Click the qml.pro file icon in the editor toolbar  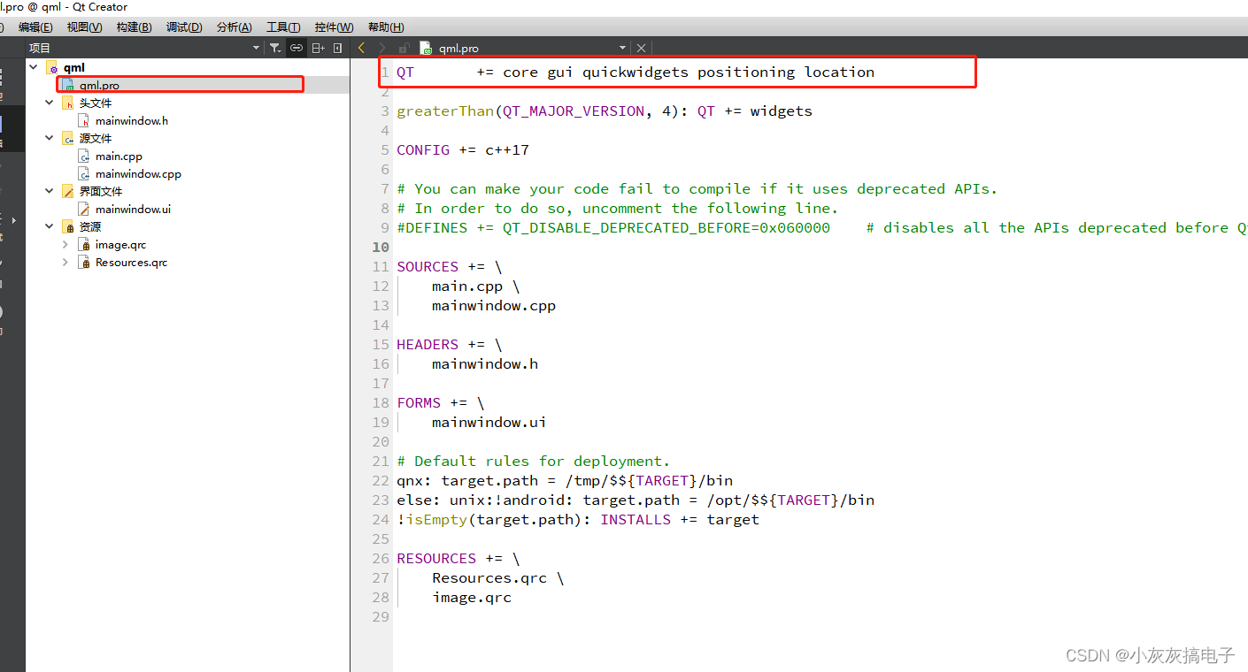(427, 48)
